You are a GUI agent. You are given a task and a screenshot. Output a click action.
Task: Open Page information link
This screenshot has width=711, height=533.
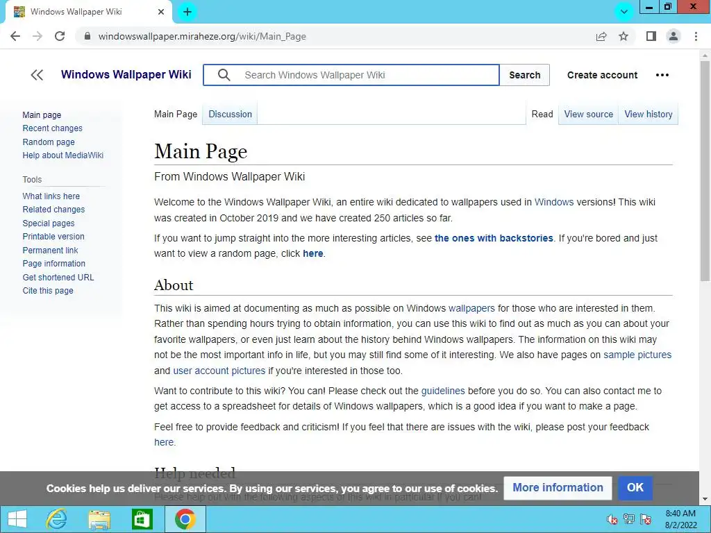click(54, 263)
